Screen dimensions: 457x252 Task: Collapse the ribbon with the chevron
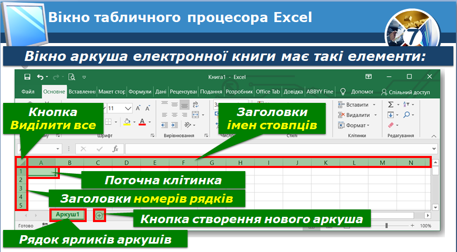click(434, 136)
